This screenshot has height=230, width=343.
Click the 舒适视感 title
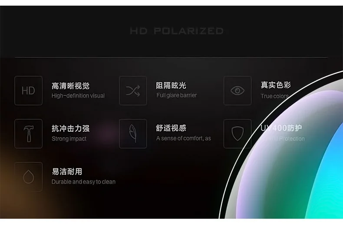point(171,128)
